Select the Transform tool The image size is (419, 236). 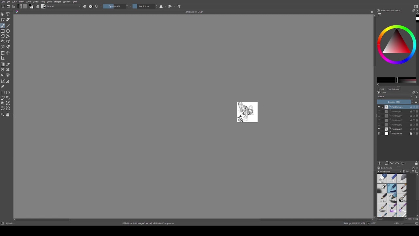(x=3, y=53)
